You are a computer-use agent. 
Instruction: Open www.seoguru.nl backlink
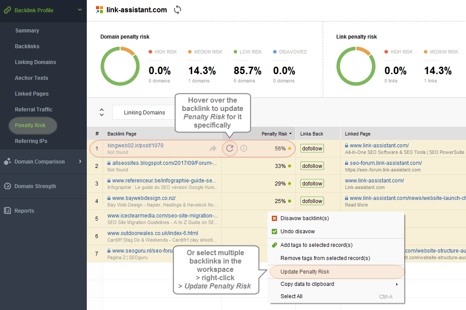(x=142, y=250)
